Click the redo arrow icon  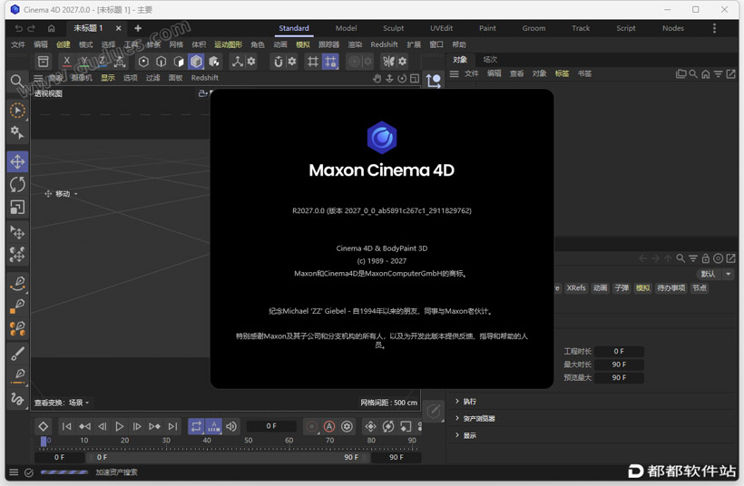32,28
